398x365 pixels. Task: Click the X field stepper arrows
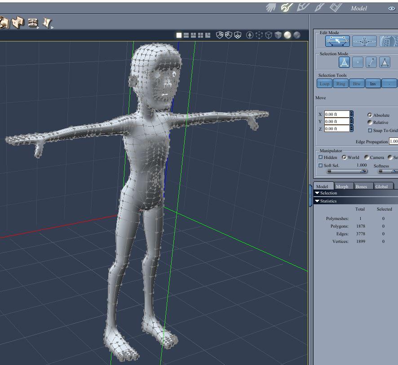pyautogui.click(x=352, y=114)
